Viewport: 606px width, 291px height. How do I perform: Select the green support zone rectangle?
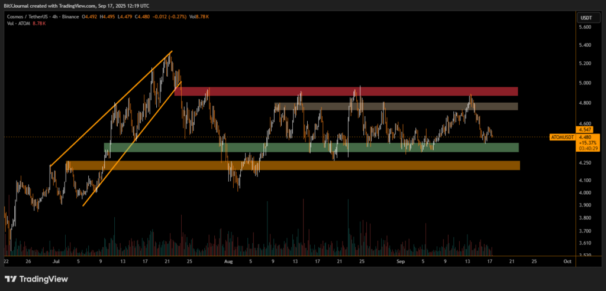click(x=311, y=148)
